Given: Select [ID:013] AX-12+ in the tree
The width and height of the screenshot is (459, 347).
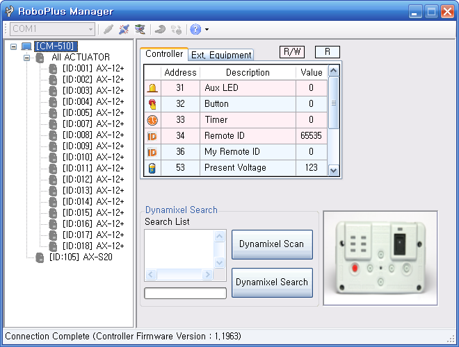Looking at the screenshot, I should coord(93,190).
